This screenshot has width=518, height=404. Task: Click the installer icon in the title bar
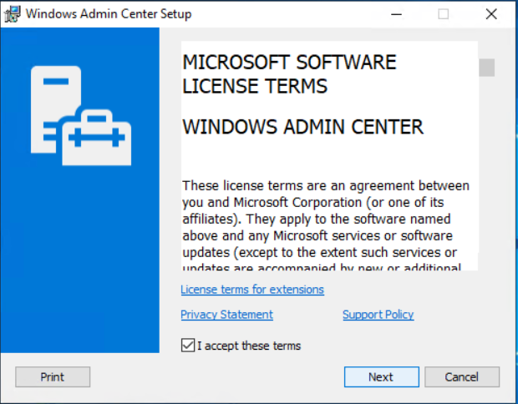pyautogui.click(x=13, y=13)
